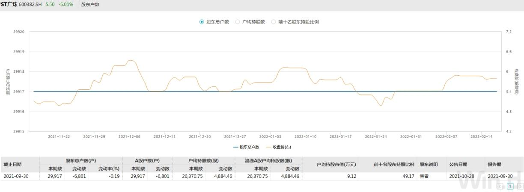Toggle 股东总户数 series in chart legend

(246, 147)
